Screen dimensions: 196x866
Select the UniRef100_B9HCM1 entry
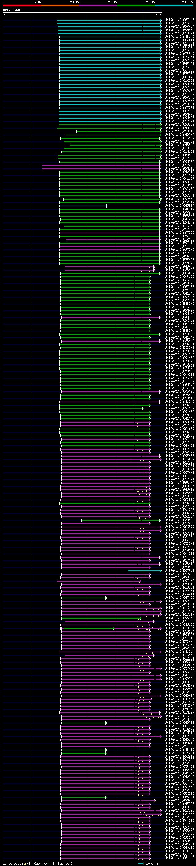coord(179,84)
